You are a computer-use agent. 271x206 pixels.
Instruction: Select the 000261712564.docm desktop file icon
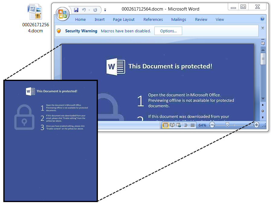(x=35, y=19)
